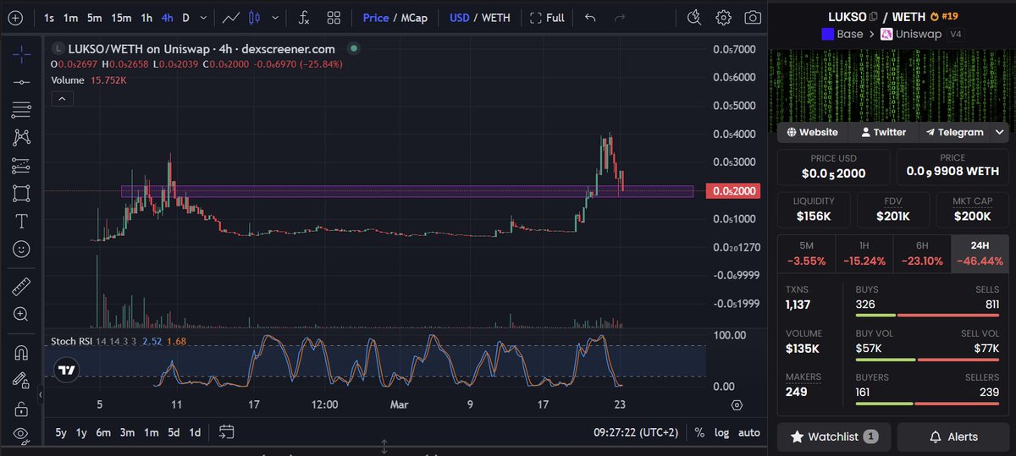Switch quote currency to WETH
This screenshot has width=1016, height=456.
495,17
